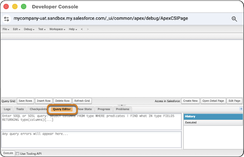Click the query errors text area
The height and width of the screenshot is (157, 244).
click(x=91, y=140)
